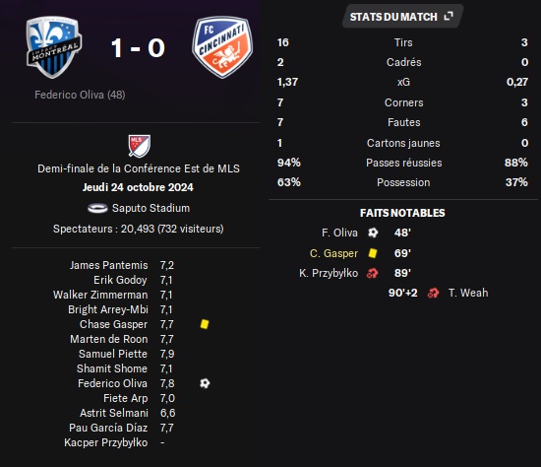Click the 1 - 0 final score
Viewport: 541px width, 467px height.
coord(138,47)
